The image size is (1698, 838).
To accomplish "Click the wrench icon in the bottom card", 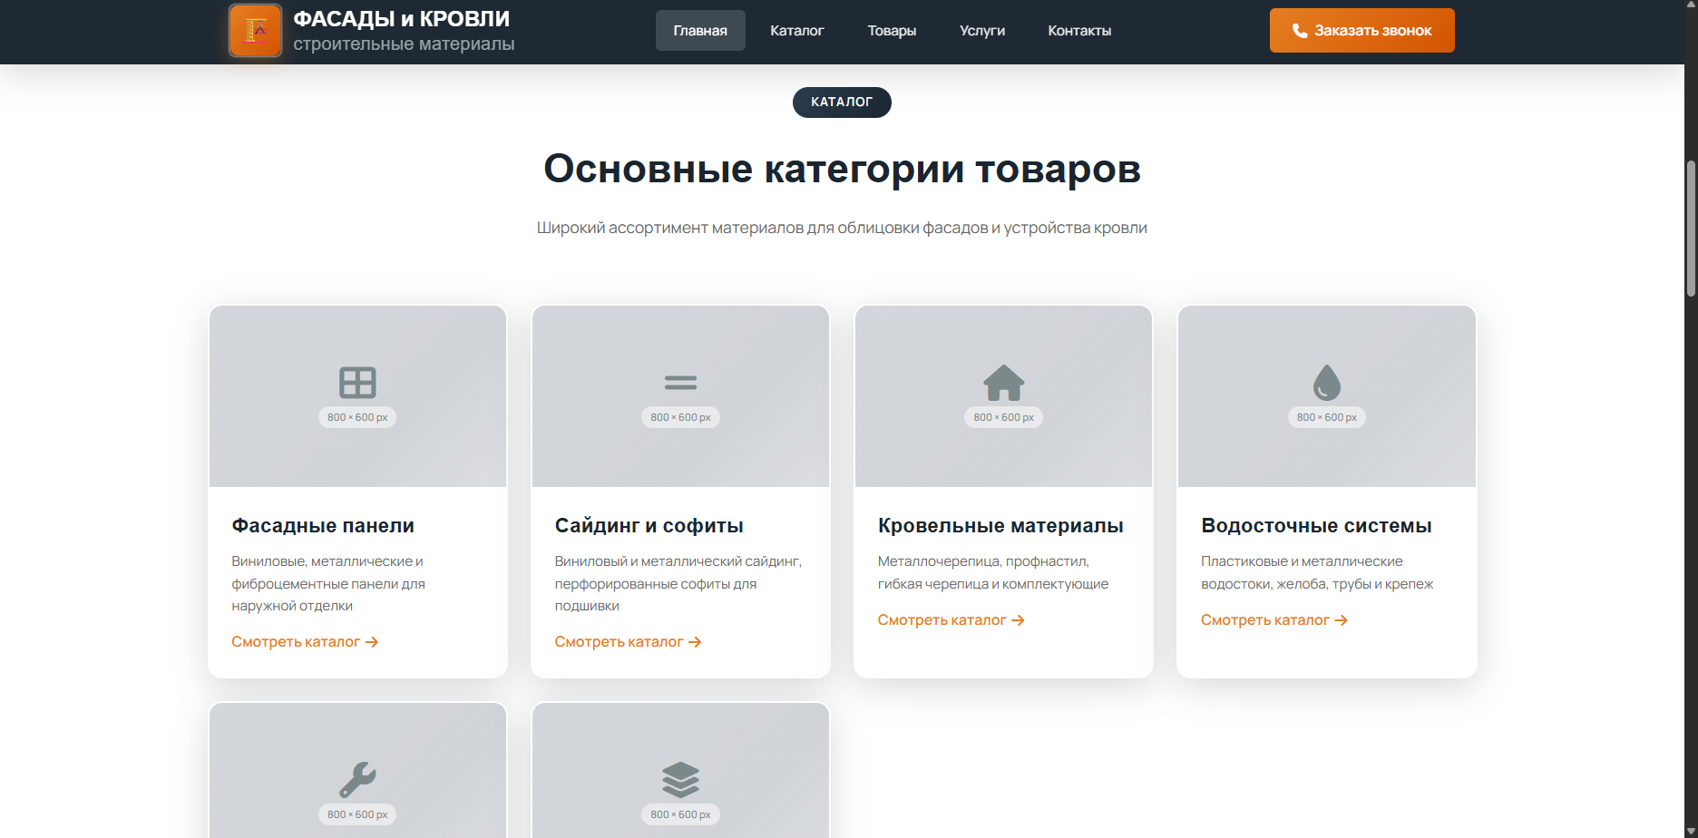I will click(357, 779).
